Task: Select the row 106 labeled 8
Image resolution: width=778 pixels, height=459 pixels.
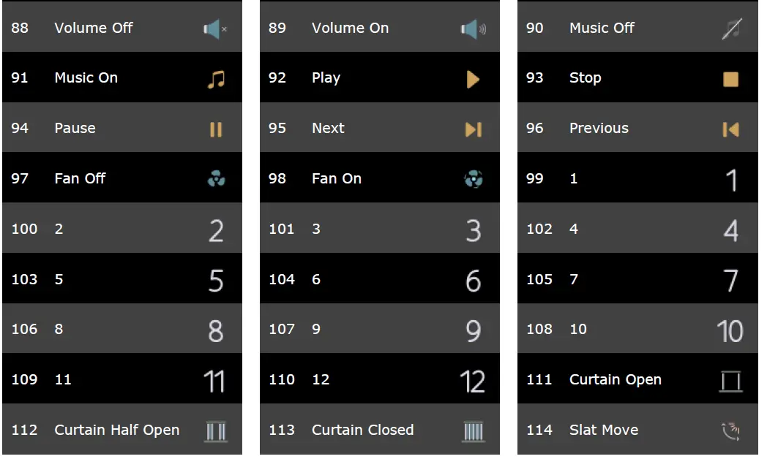Action: (x=121, y=329)
